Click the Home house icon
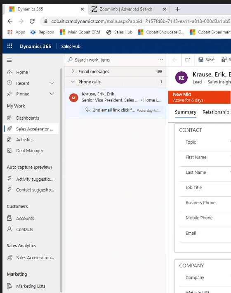The width and height of the screenshot is (231, 293). (x=9, y=72)
